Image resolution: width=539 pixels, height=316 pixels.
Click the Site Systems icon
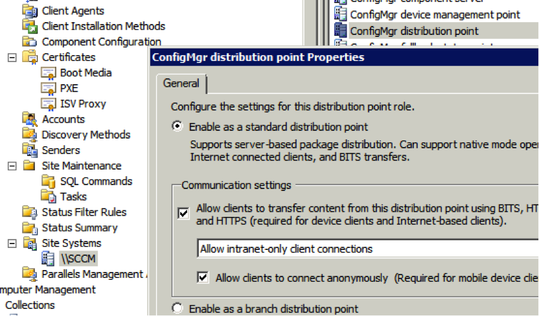(30, 243)
